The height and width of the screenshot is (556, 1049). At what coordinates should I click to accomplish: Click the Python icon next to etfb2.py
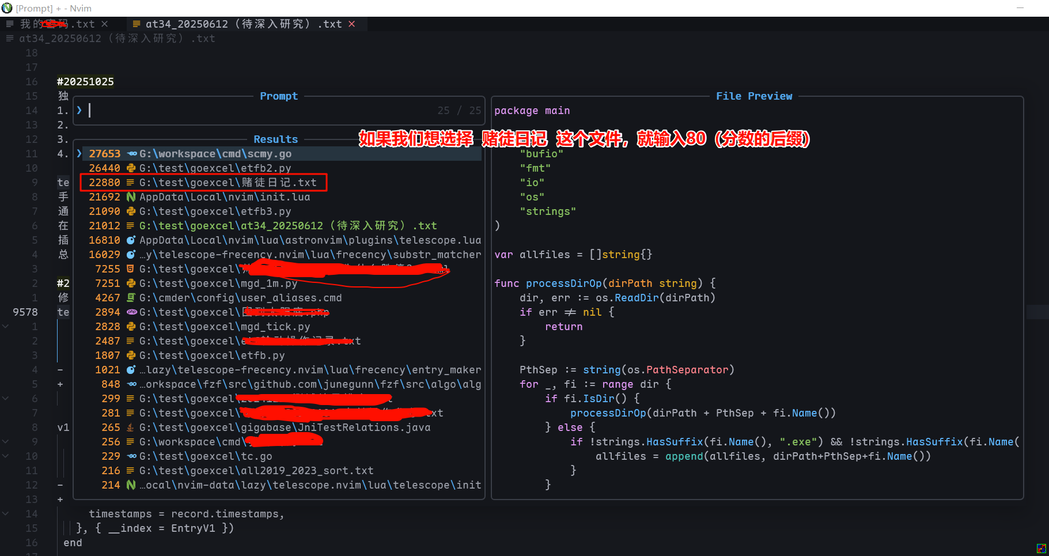click(x=131, y=168)
